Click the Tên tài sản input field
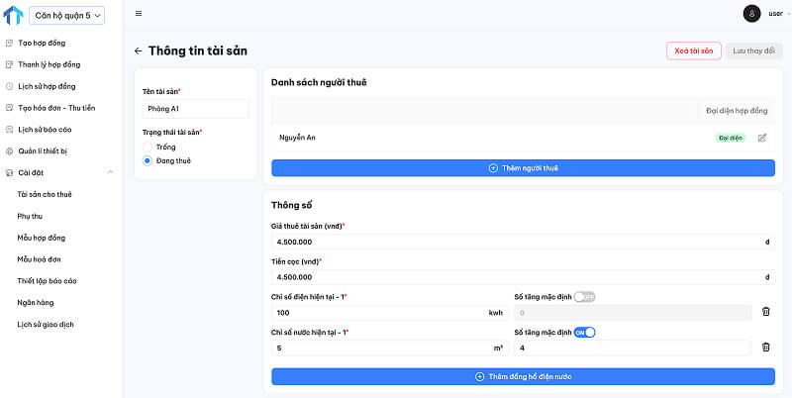This screenshot has height=398, width=792. tap(195, 109)
